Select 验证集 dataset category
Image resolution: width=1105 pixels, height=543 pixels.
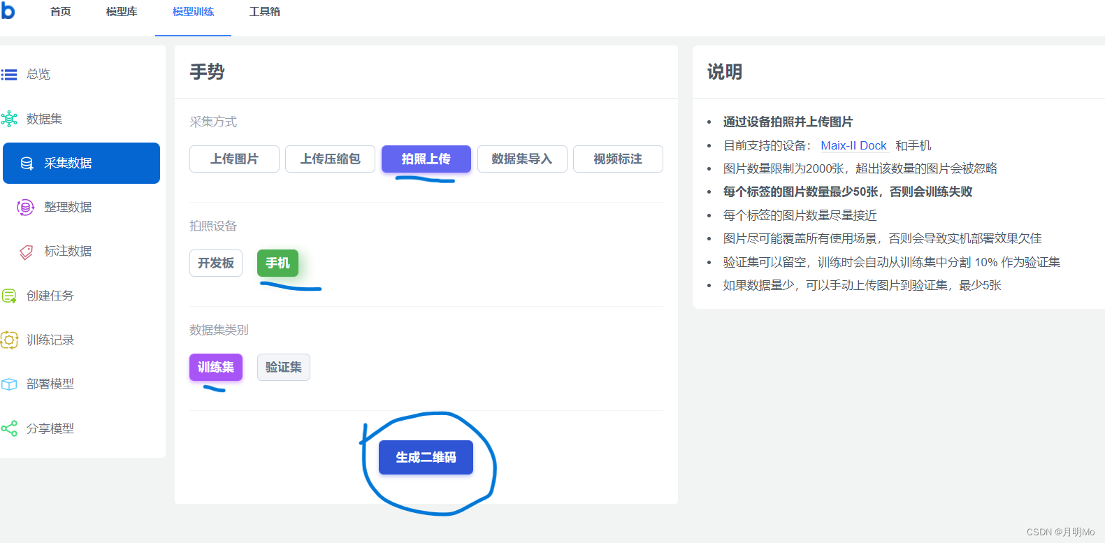[x=284, y=367]
